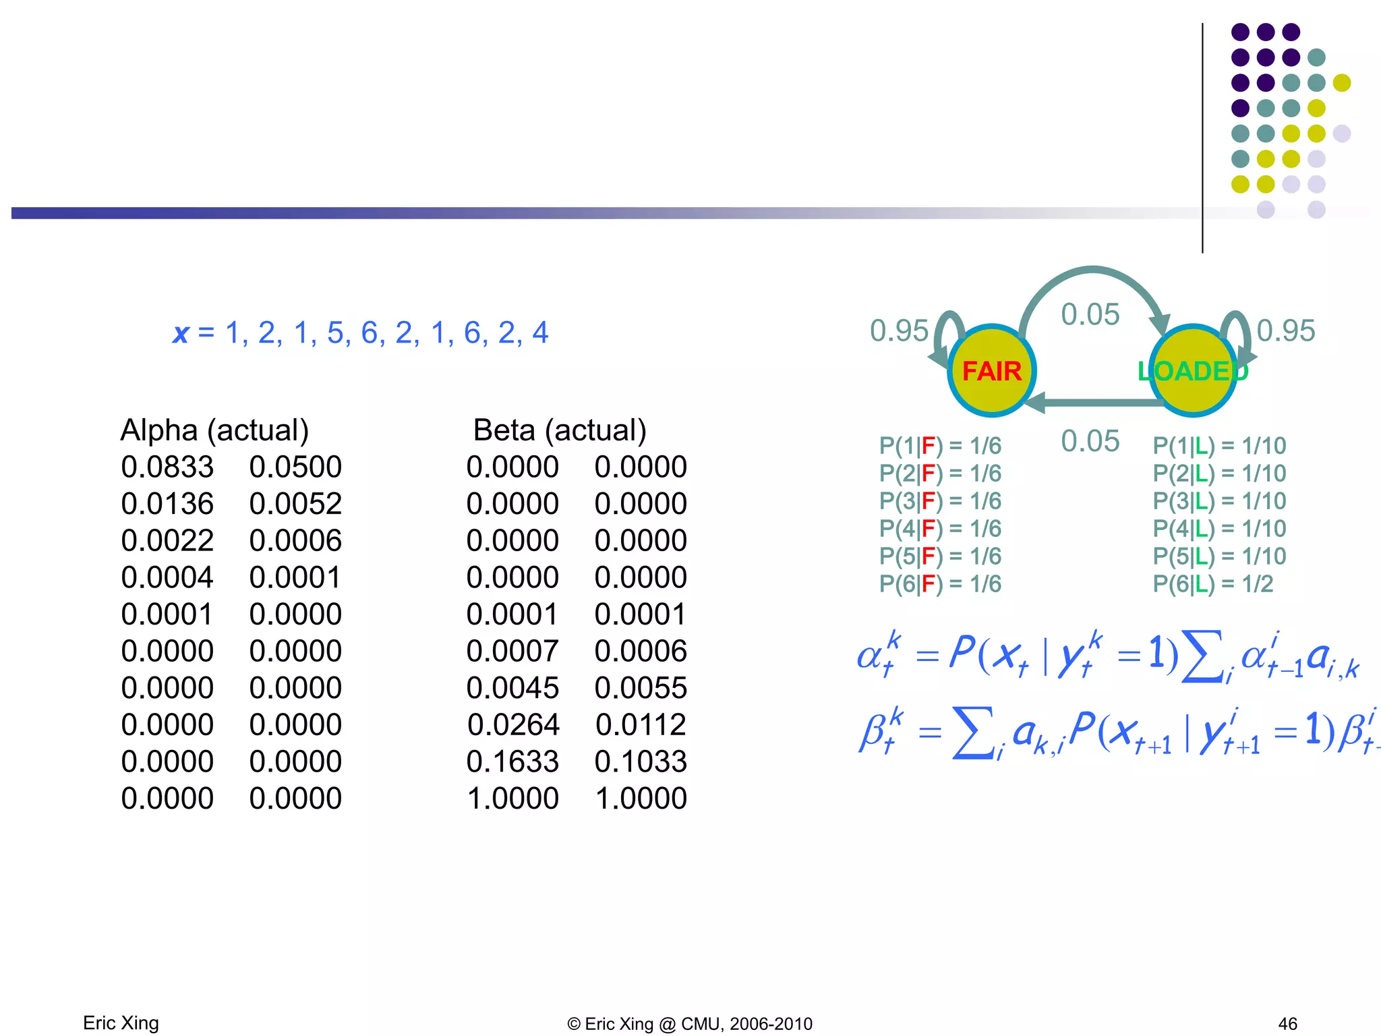1381x1036 pixels.
Task: Click the copyright '© Eric Xing @ CMU, 2006-2010' footer
Action: [690, 1024]
